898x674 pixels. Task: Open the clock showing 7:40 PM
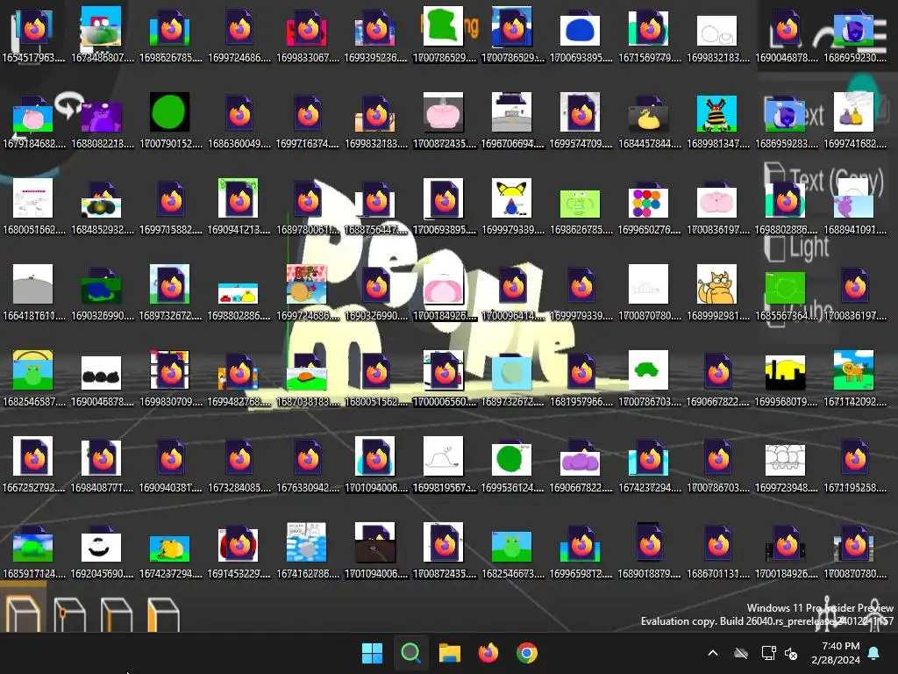[x=836, y=653]
